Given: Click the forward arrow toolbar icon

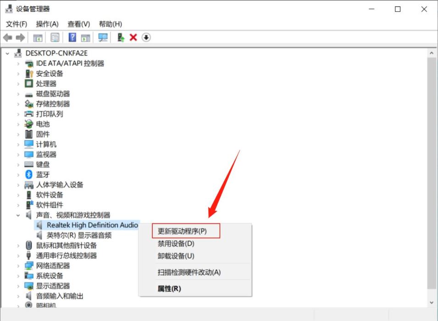Looking at the screenshot, I should click(x=20, y=38).
